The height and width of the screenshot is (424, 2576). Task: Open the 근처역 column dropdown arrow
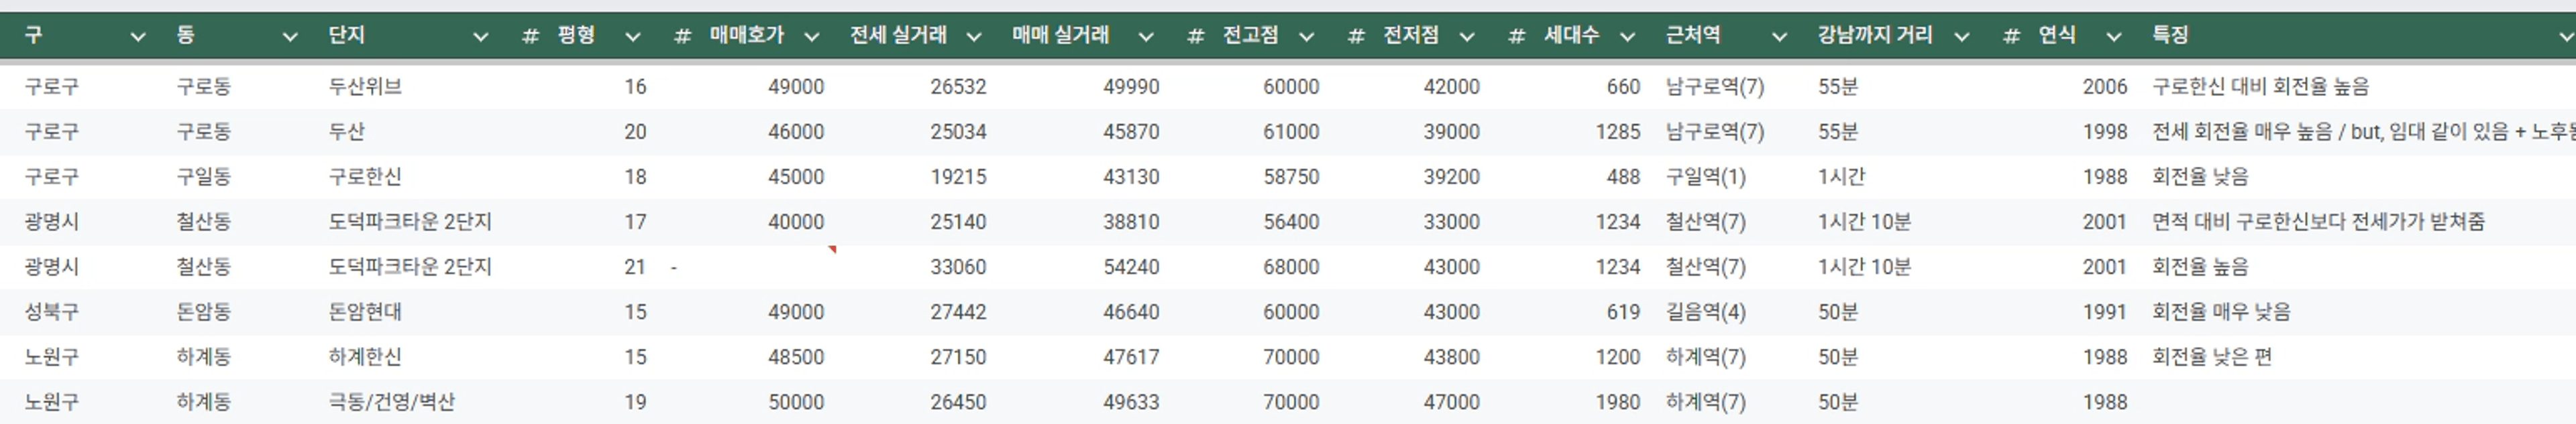tap(1780, 37)
